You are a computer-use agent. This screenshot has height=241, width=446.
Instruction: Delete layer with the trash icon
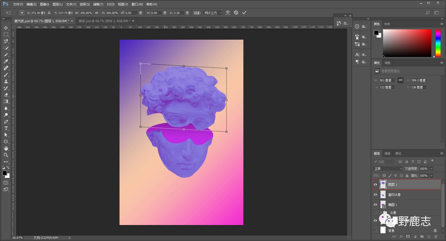point(436,236)
